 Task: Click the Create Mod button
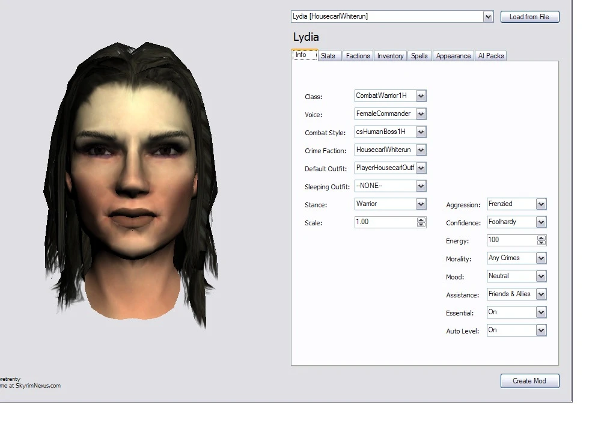point(529,381)
